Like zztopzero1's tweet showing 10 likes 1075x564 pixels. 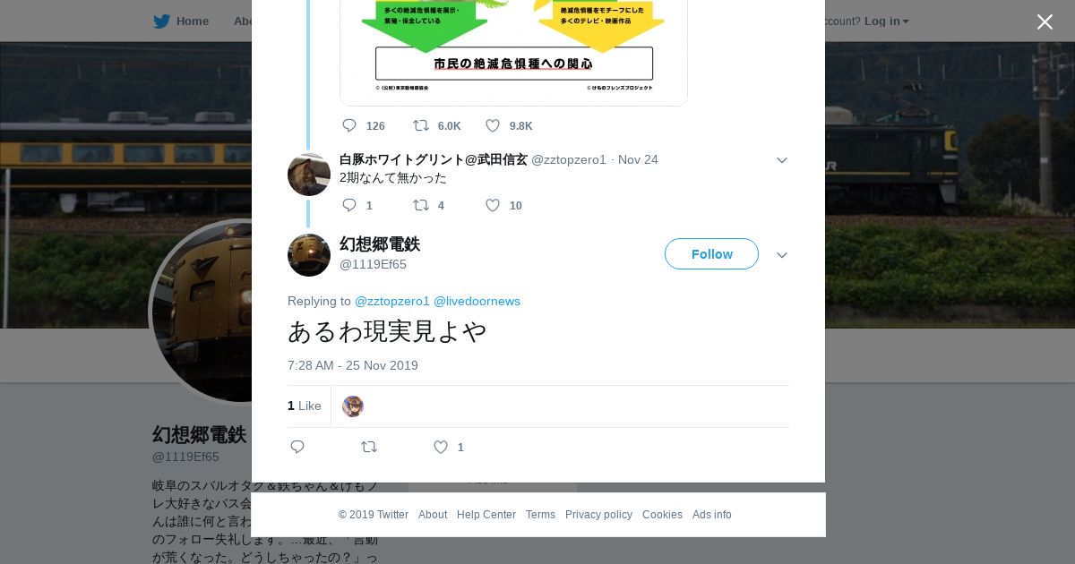click(493, 205)
